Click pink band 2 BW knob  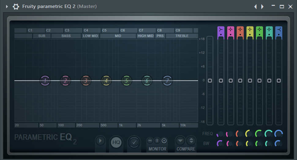tap(230, 143)
